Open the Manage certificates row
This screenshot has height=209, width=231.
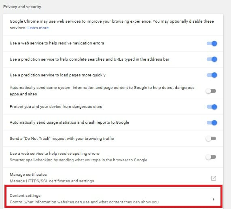(113, 177)
